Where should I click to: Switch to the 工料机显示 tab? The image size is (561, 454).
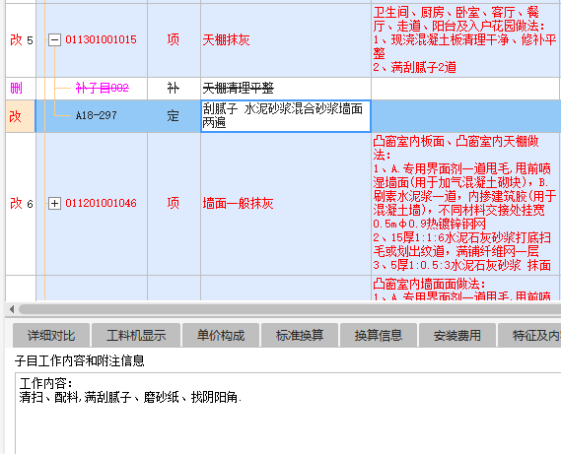point(136,335)
